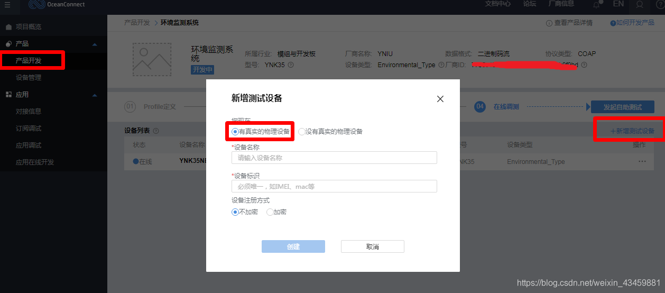Open 查看产品详情 link
The height and width of the screenshot is (293, 665).
click(x=569, y=23)
